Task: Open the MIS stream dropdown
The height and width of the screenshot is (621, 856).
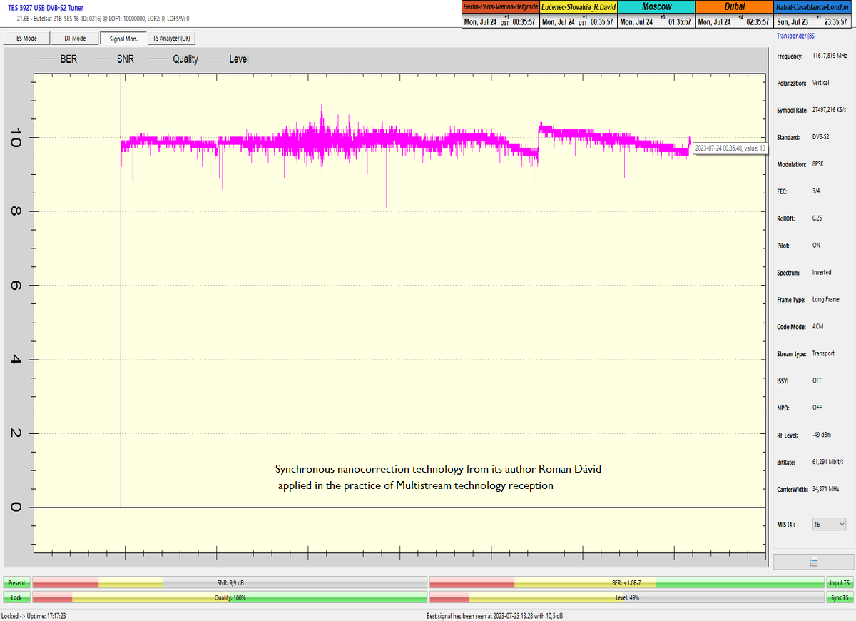Action: (829, 524)
